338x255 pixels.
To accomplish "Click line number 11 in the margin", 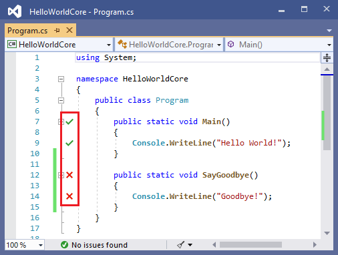I will (35, 164).
